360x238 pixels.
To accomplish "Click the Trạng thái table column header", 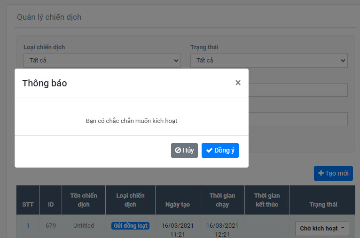I will [x=323, y=205].
